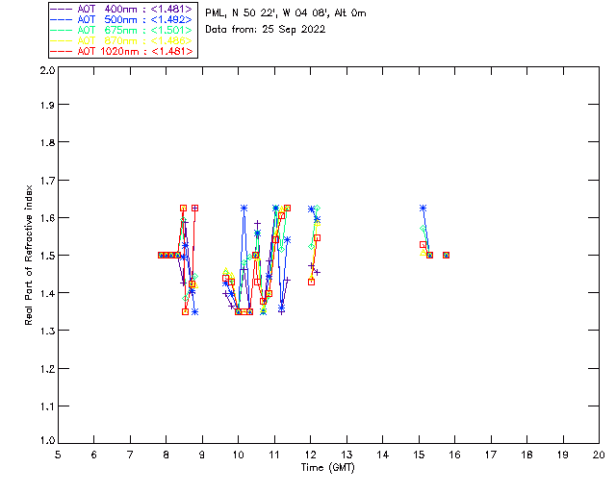Click the 'Data from: 25 Sep 2022' label
The width and height of the screenshot is (616, 492).
point(266,30)
